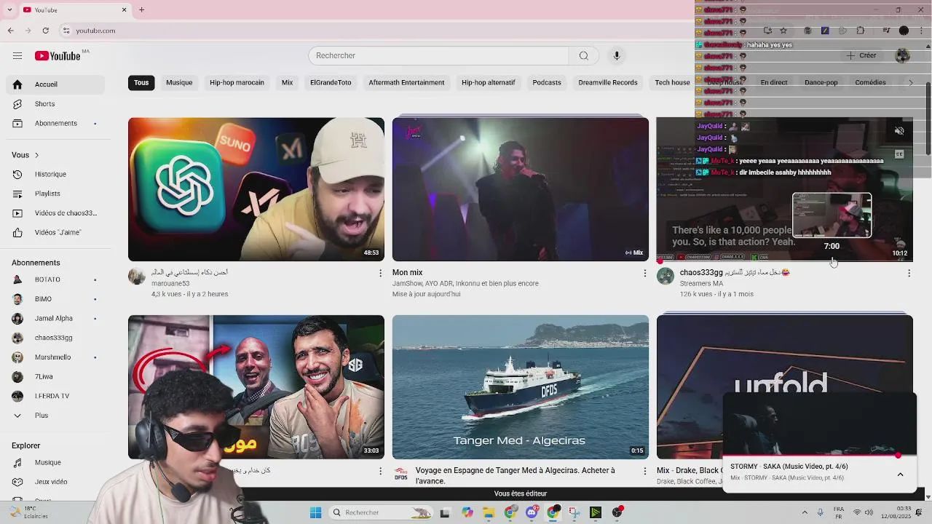Open the Windows taskbar Rechercher box
The width and height of the screenshot is (932, 524).
[380, 512]
